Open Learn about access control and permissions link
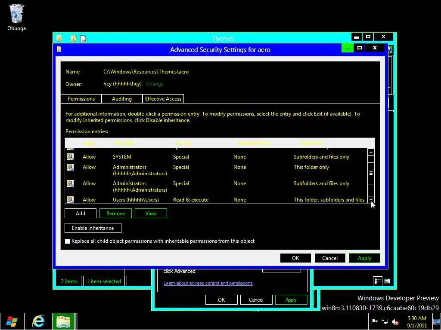The image size is (441, 330). pyautogui.click(x=208, y=283)
